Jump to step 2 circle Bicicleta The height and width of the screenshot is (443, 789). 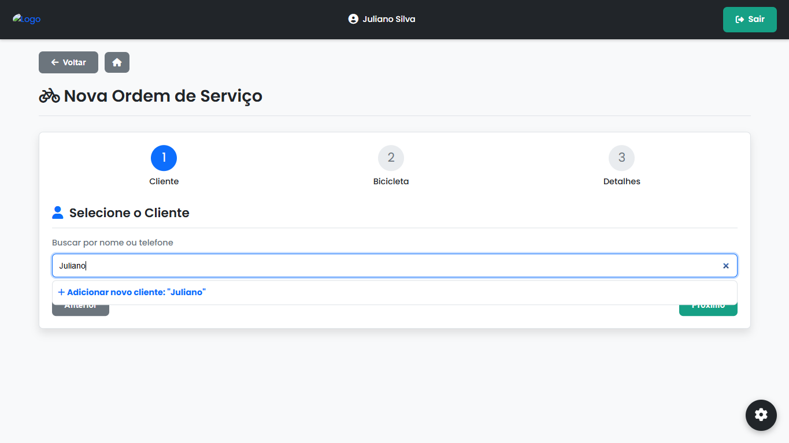[391, 158]
